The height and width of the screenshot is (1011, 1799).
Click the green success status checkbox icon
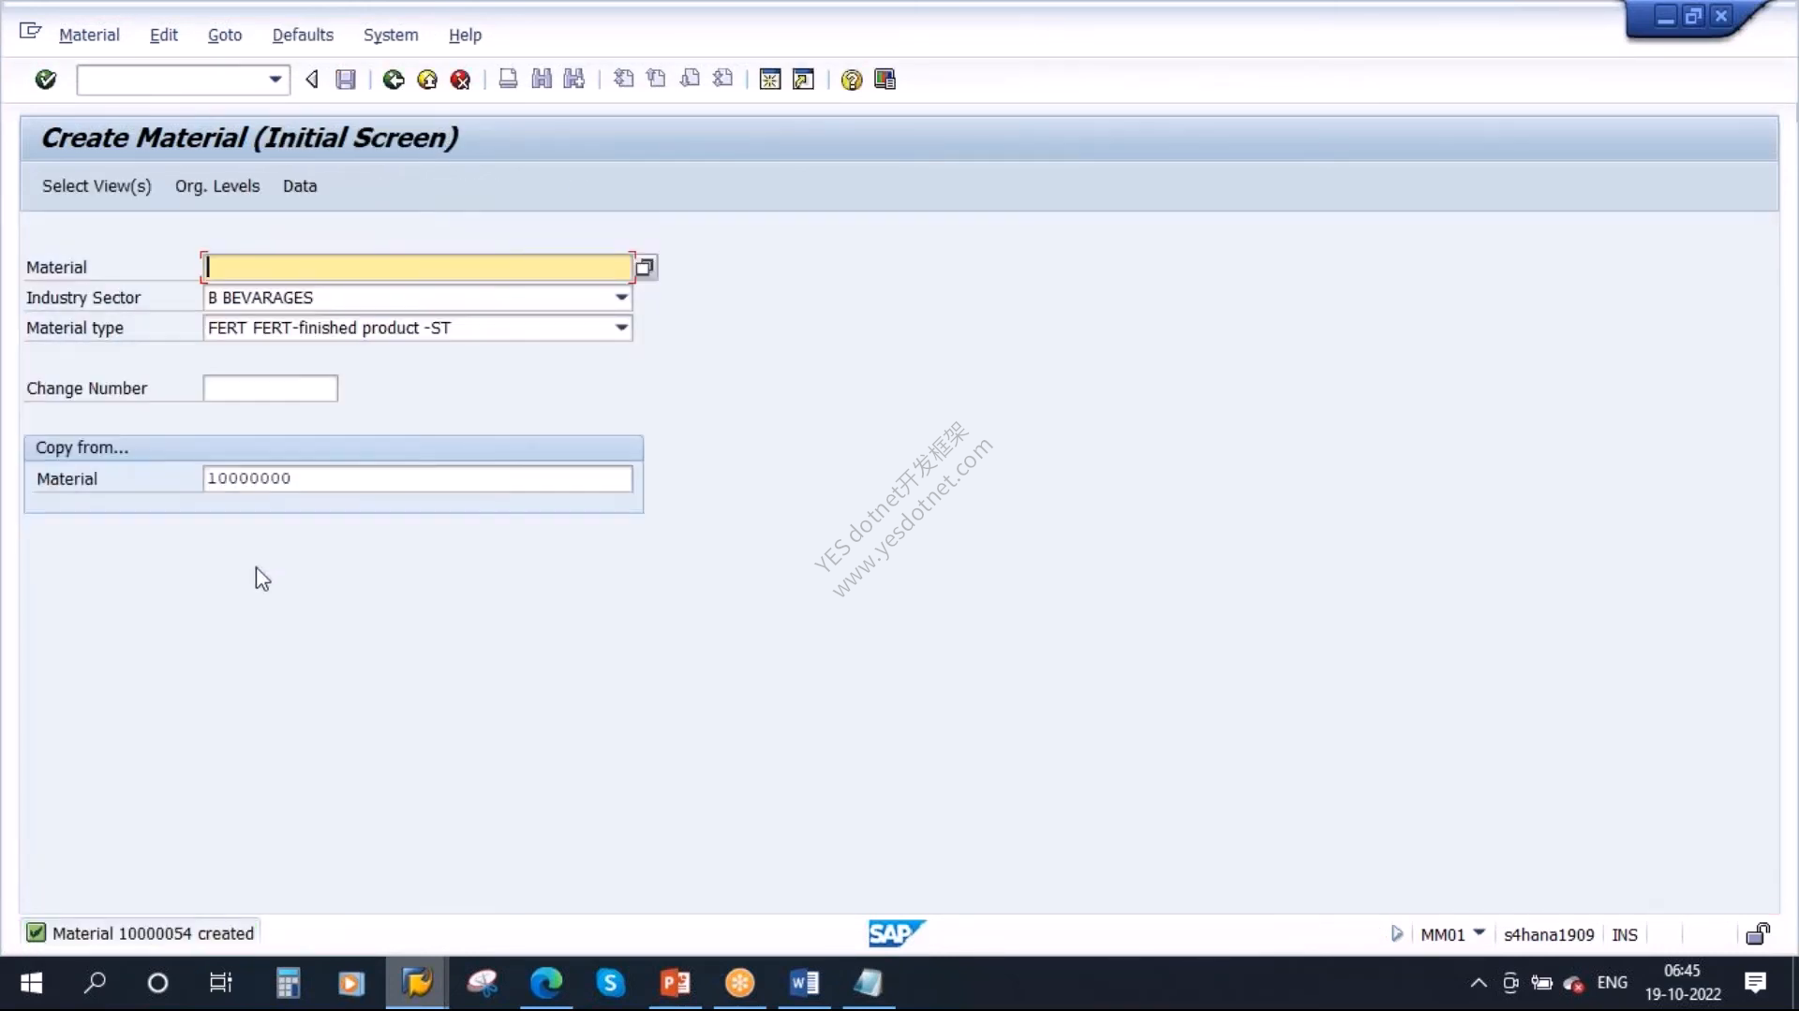click(x=36, y=932)
